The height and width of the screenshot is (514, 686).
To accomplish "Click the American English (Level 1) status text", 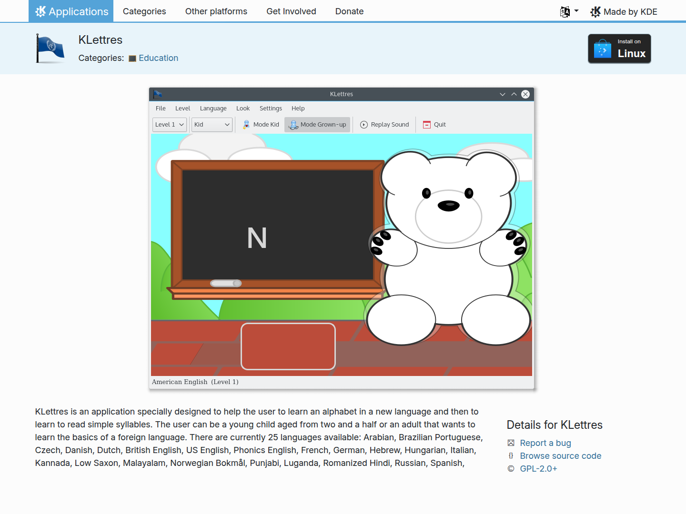I will tap(195, 382).
